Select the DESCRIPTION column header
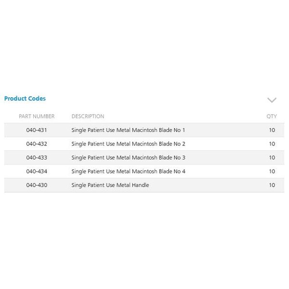Viewport: 289px width, 289px height. tap(88, 116)
